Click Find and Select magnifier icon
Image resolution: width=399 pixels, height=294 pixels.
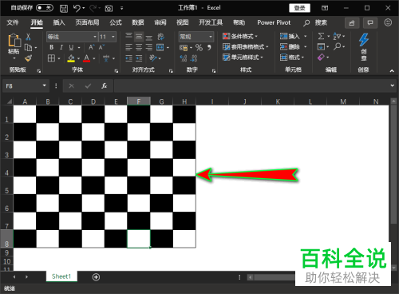(337, 46)
